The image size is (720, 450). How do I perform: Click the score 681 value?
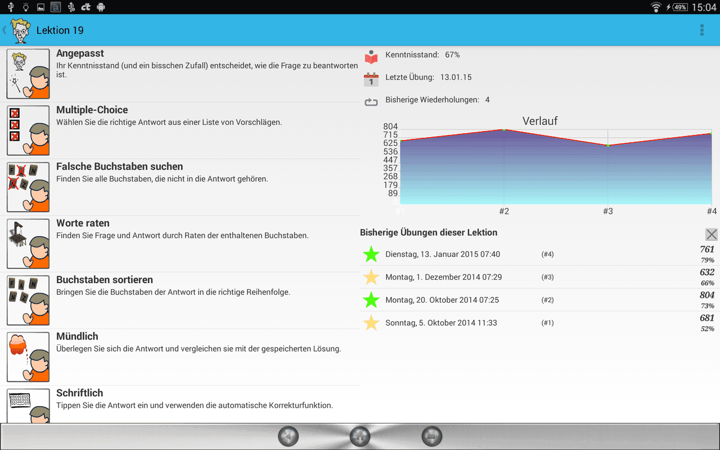[707, 318]
